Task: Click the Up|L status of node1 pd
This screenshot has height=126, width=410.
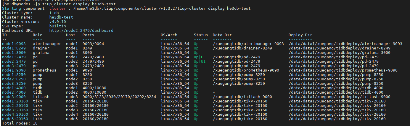Action: pos(198,57)
